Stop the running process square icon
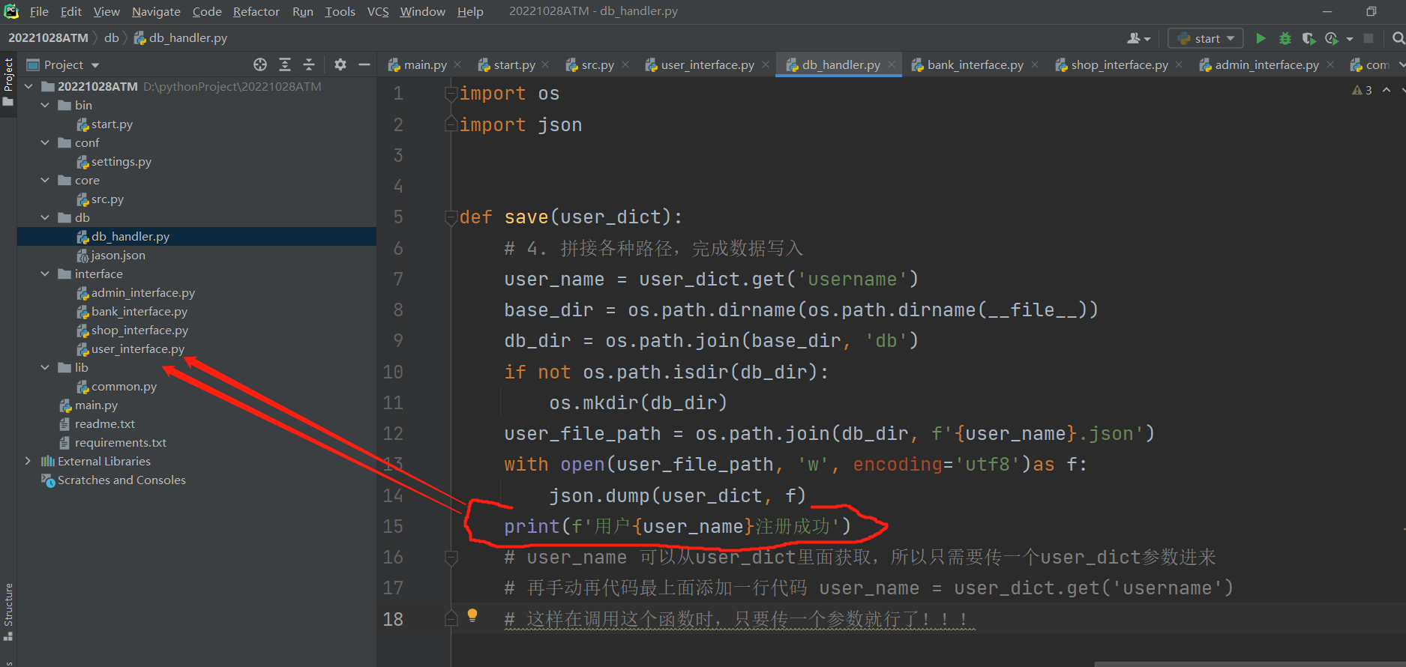Screen dimensions: 1406x667 (1369, 38)
